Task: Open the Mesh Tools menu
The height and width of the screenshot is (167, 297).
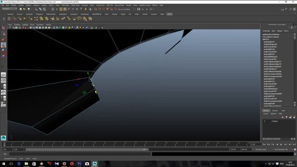Action: coord(75,5)
